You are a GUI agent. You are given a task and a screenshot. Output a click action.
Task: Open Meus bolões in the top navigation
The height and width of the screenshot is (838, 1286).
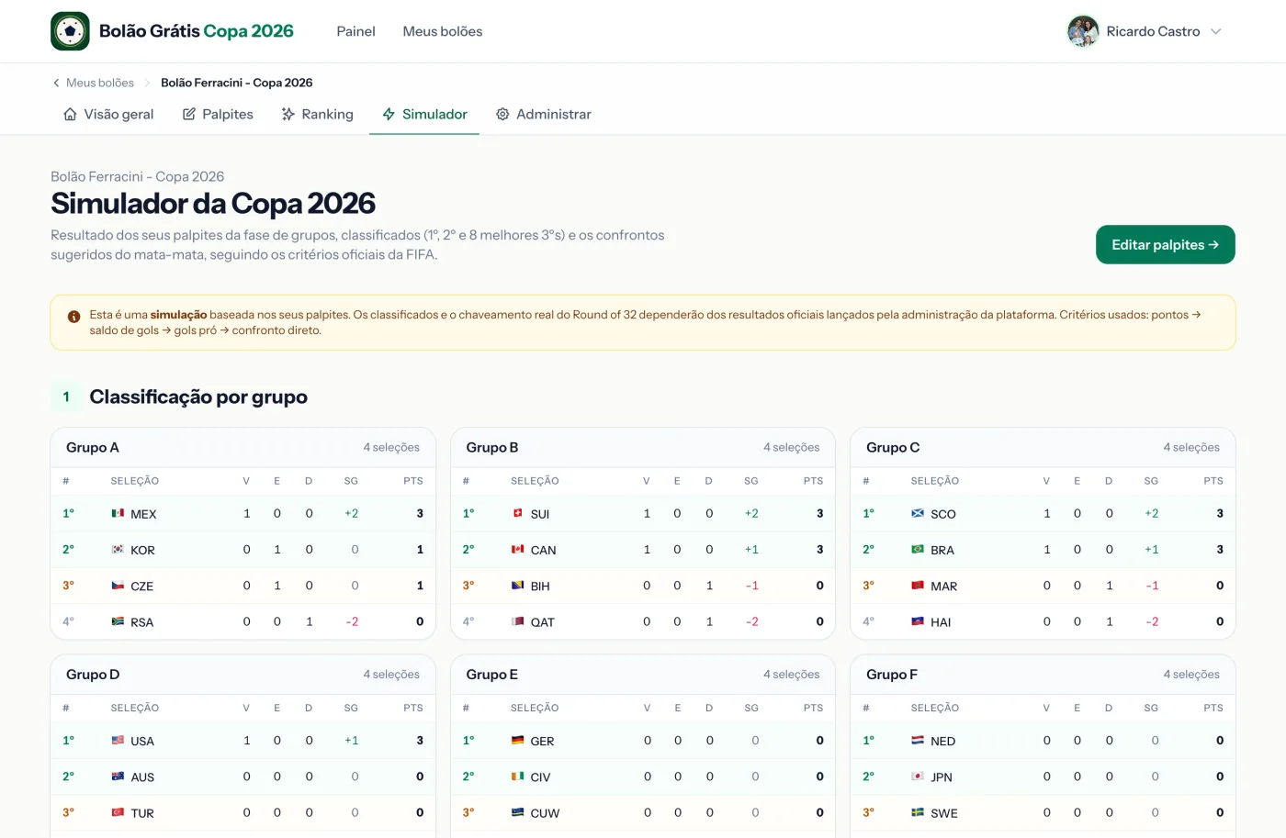(443, 31)
